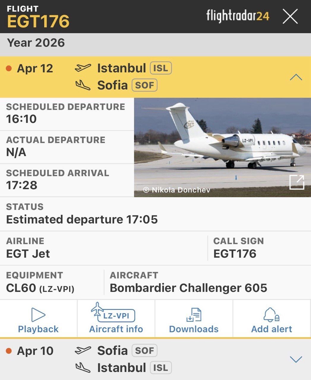Expand the Apr 10 flight row
The height and width of the screenshot is (380, 311).
296,359
